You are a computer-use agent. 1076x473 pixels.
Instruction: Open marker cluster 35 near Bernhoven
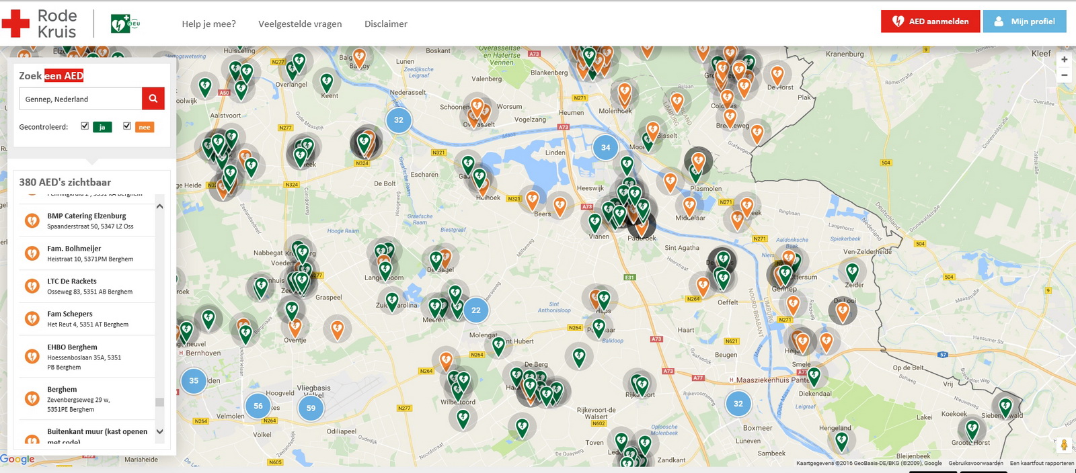pos(194,381)
